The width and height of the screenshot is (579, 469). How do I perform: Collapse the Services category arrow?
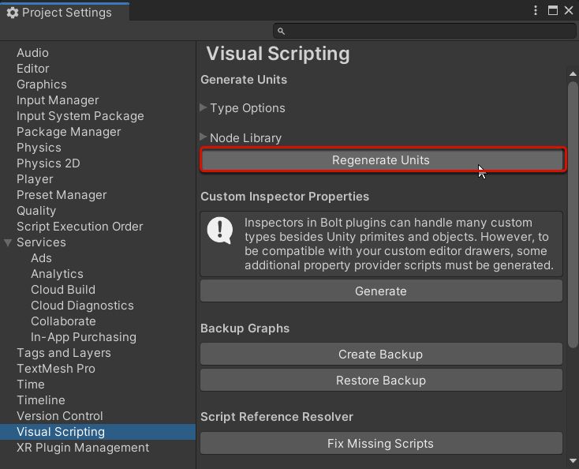(8, 242)
